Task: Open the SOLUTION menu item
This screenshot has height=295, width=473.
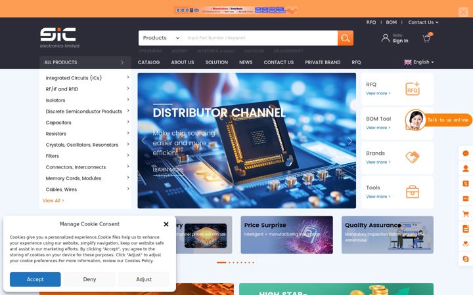Action: click(x=217, y=62)
